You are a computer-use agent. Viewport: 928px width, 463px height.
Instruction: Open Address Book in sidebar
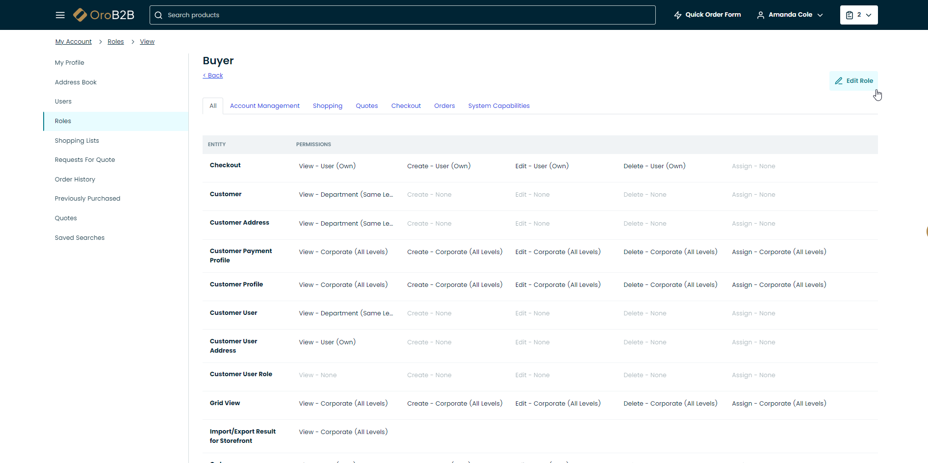tap(76, 82)
